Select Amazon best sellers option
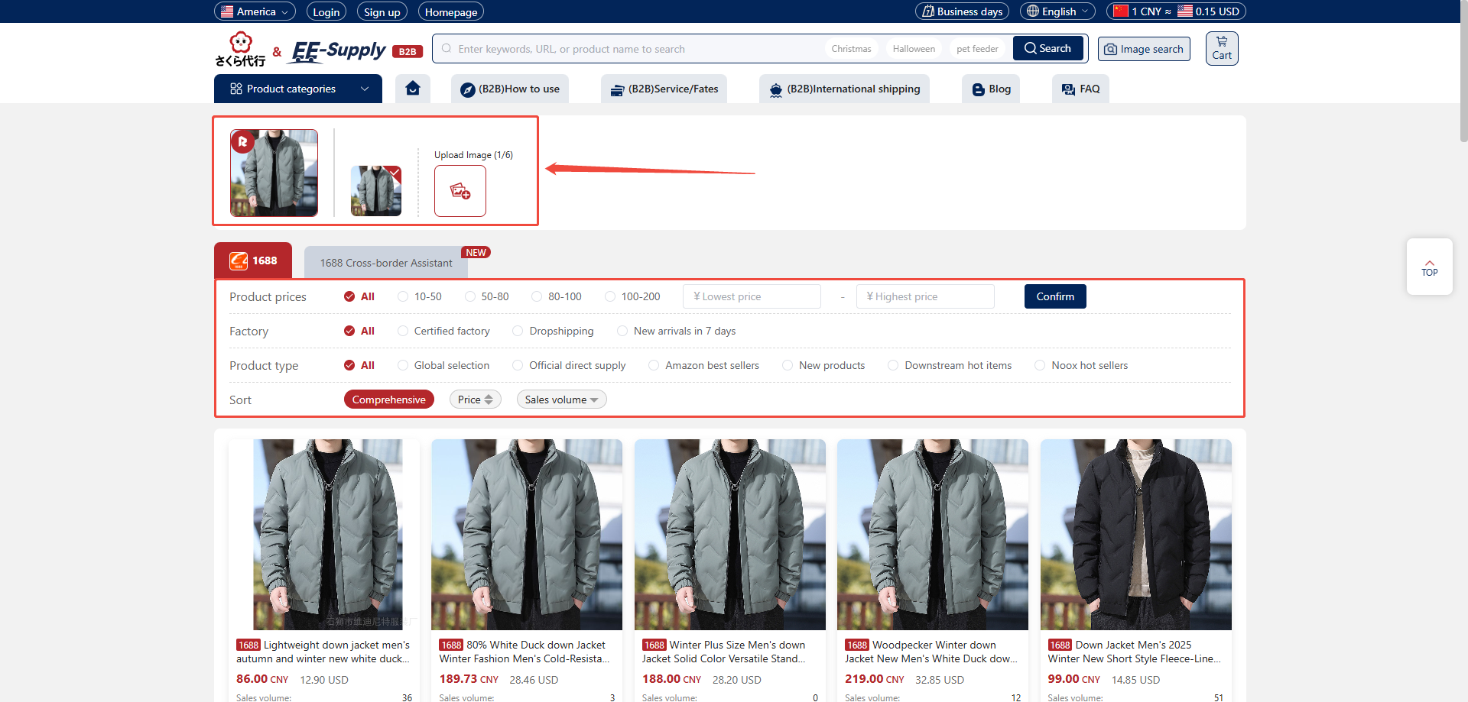The height and width of the screenshot is (702, 1468). pos(704,365)
